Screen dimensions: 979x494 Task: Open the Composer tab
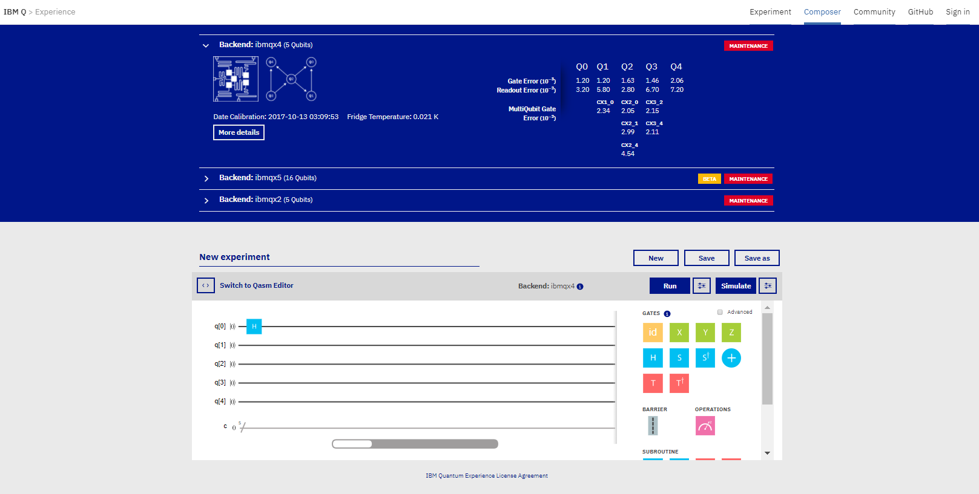click(x=822, y=12)
